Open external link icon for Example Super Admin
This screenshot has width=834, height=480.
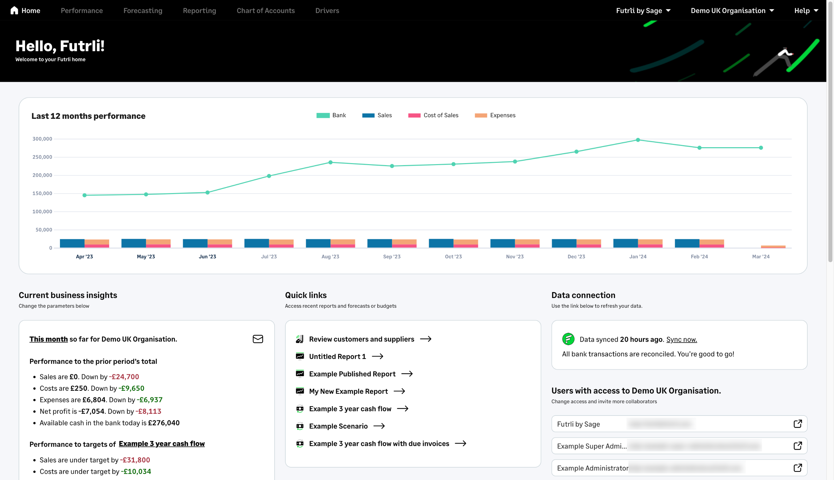(798, 446)
